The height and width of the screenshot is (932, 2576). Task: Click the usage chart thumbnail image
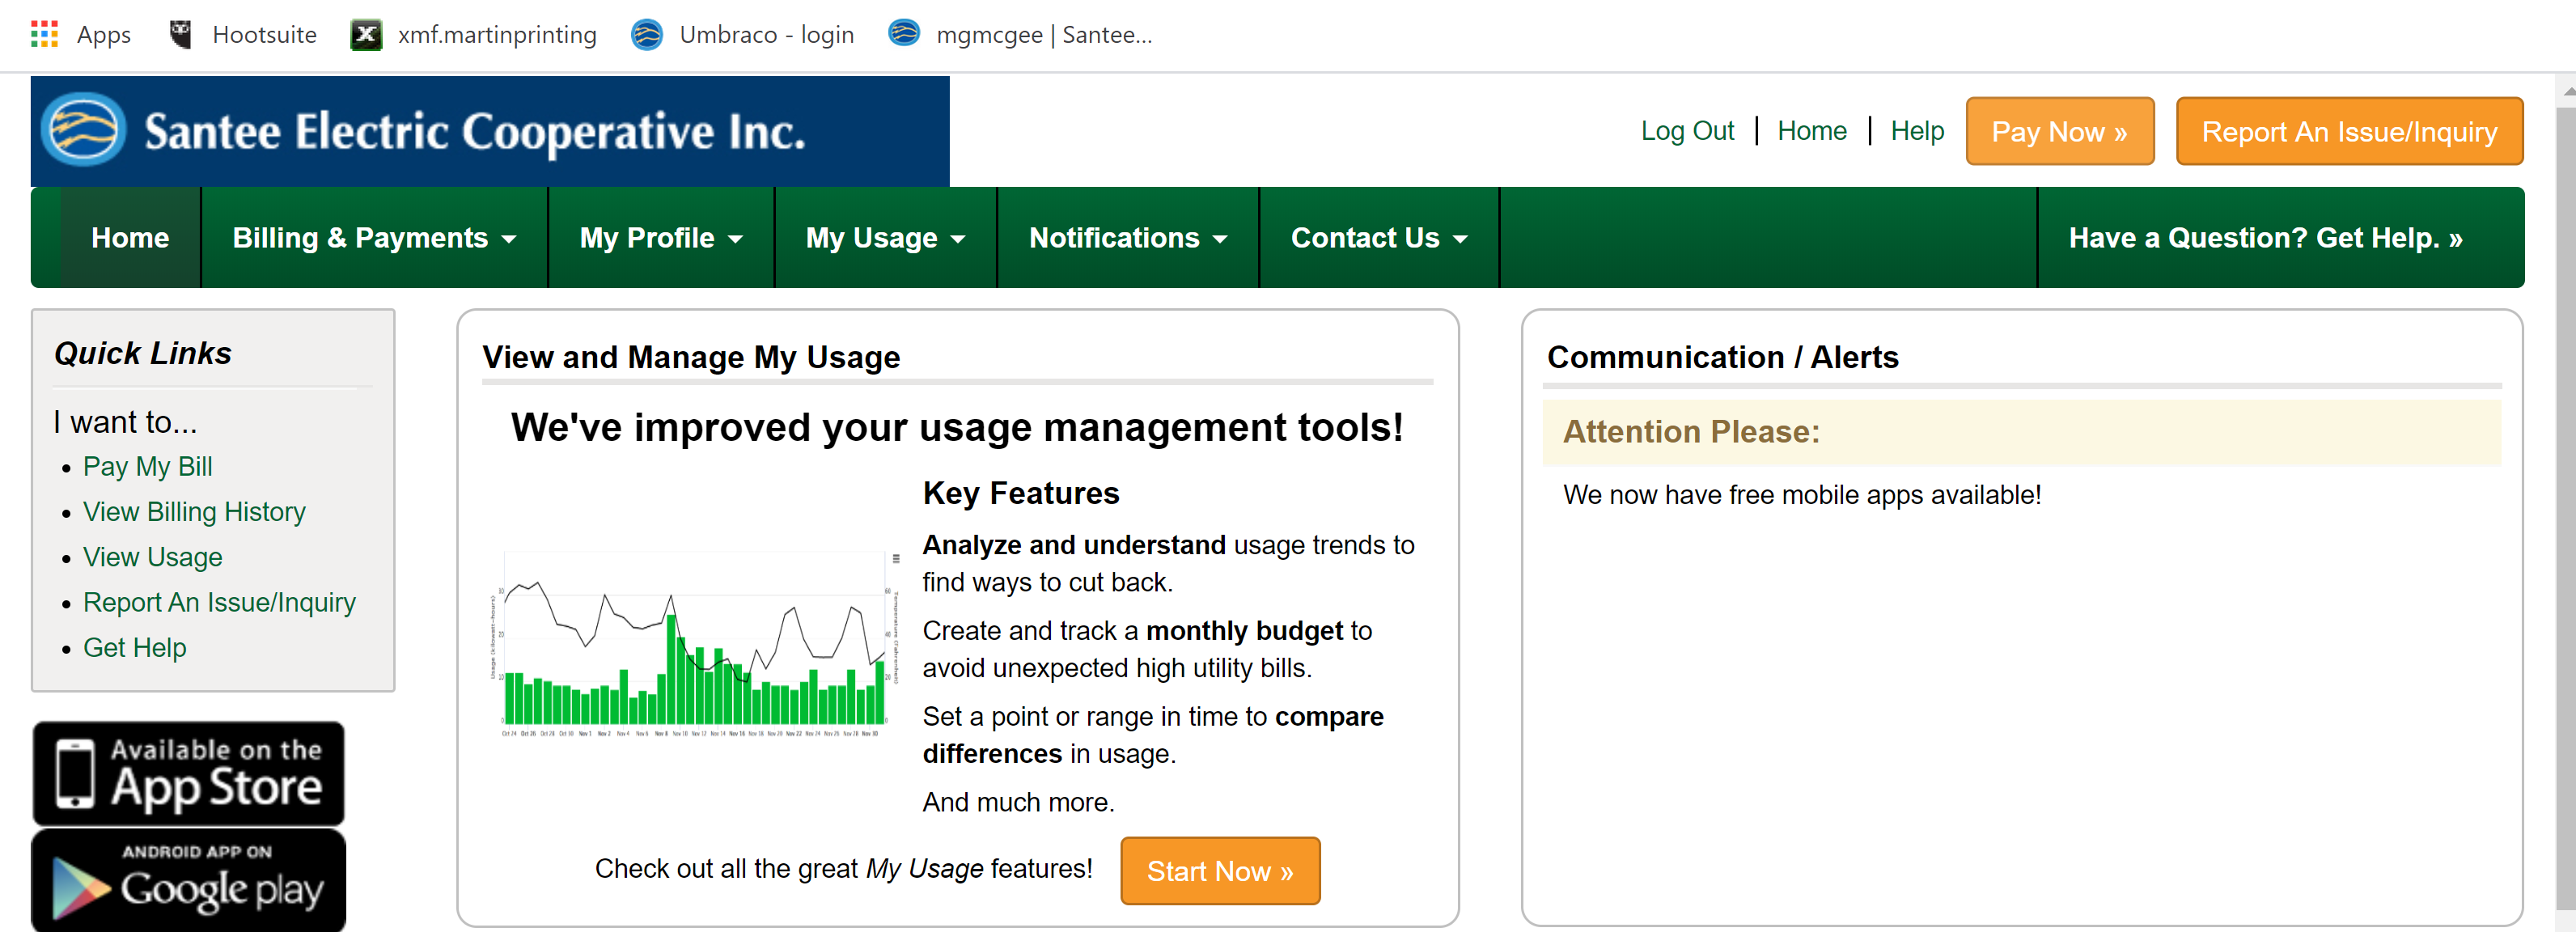point(694,643)
